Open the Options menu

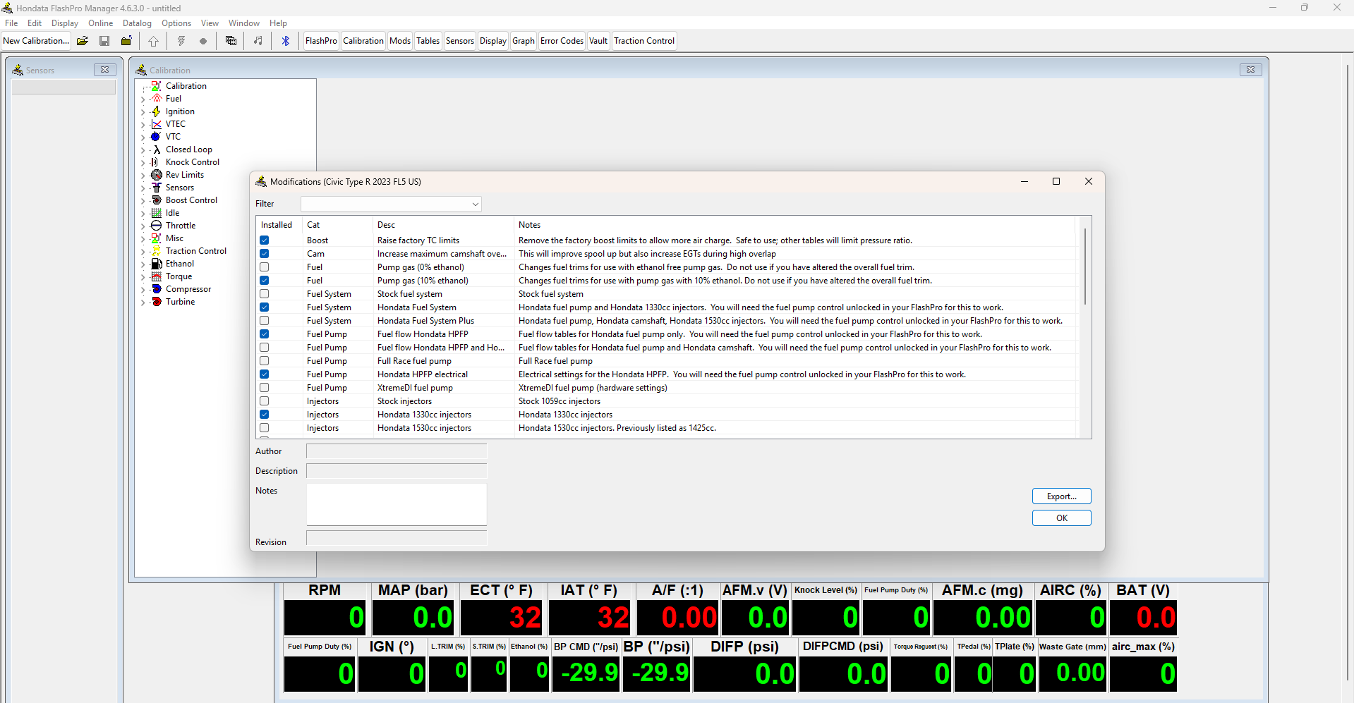(x=176, y=23)
